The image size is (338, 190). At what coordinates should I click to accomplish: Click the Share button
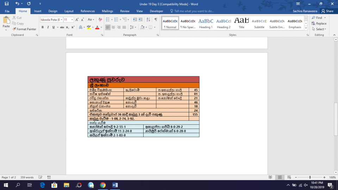coord(327,11)
